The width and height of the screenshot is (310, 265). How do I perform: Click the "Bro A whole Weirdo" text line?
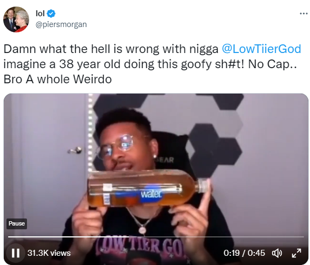pyautogui.click(x=58, y=79)
